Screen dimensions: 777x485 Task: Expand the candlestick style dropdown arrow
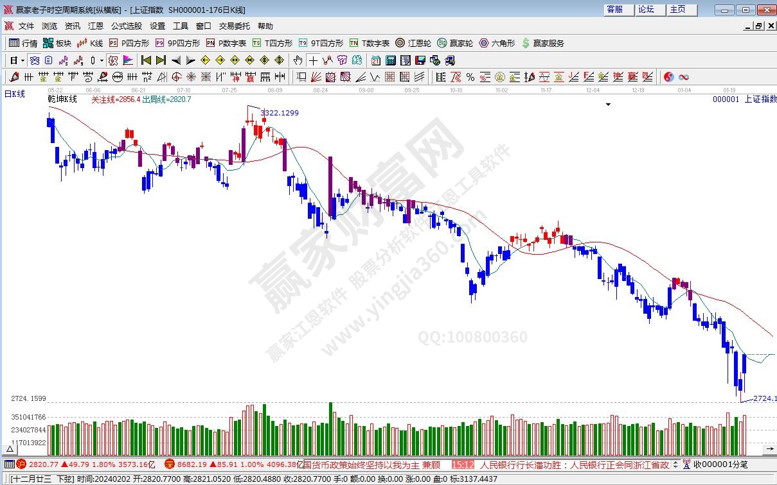click(x=102, y=60)
